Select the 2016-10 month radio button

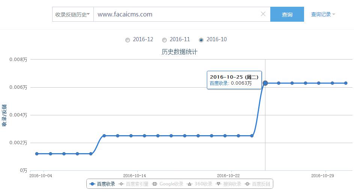click(x=201, y=40)
